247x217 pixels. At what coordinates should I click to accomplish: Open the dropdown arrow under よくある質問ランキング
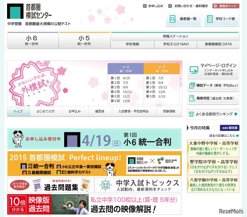236,114
